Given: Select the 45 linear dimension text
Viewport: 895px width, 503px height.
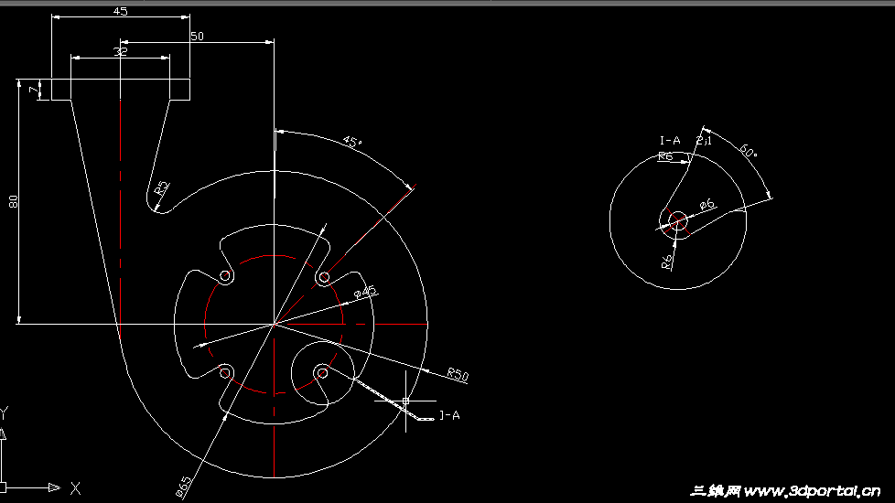Looking at the screenshot, I should coord(121,11).
